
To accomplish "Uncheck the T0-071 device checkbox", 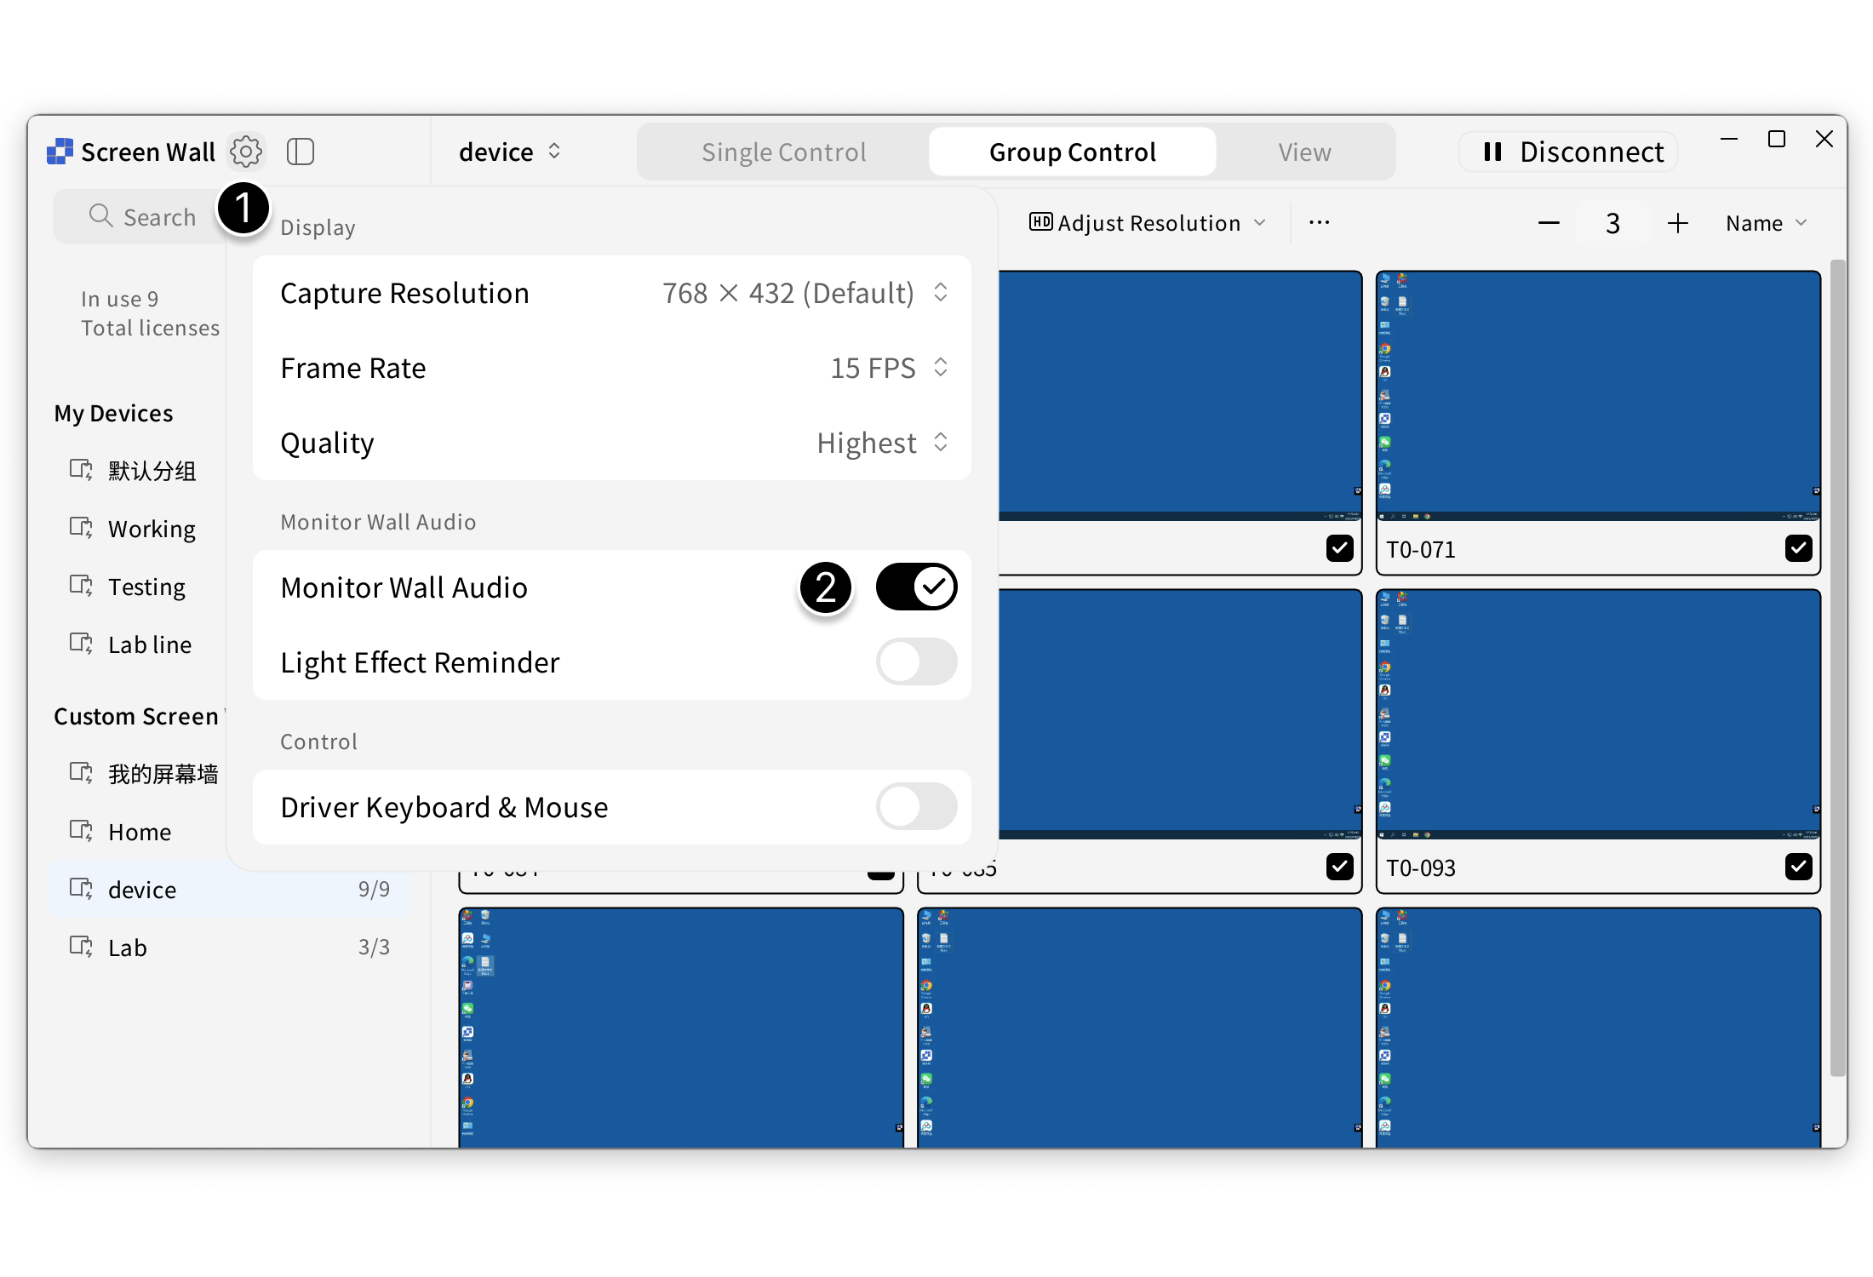I will (x=1798, y=548).
